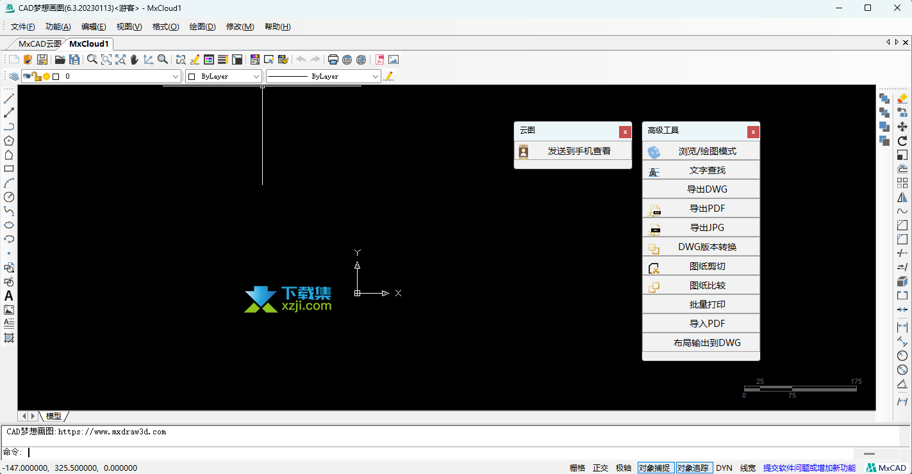Open the layer manager stack icon
This screenshot has height=474, width=912.
pyautogui.click(x=13, y=76)
